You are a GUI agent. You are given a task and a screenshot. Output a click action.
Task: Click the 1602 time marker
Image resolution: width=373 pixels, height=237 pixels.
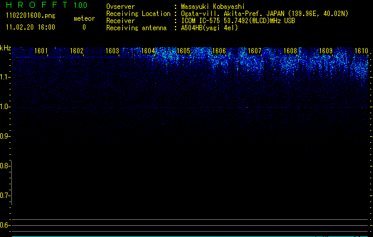76,51
